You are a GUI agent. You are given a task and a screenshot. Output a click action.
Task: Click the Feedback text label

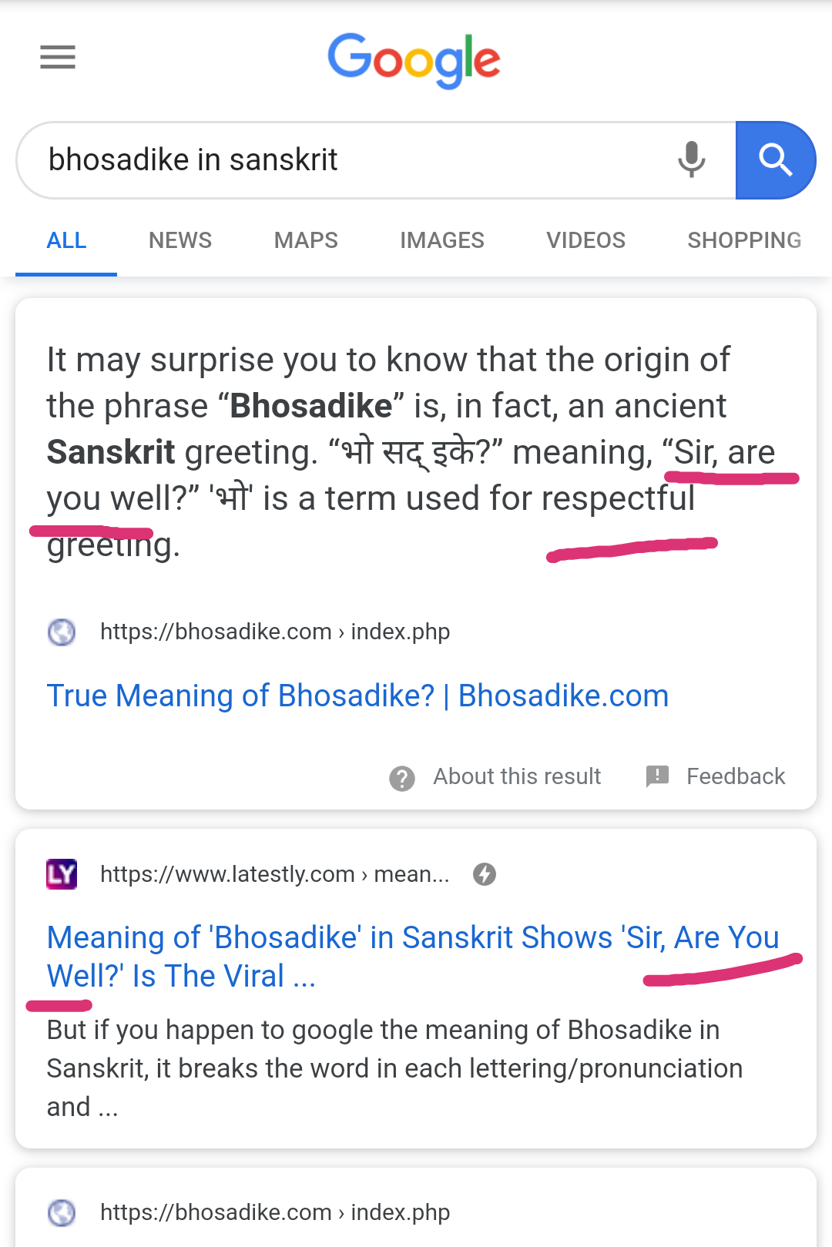point(735,776)
